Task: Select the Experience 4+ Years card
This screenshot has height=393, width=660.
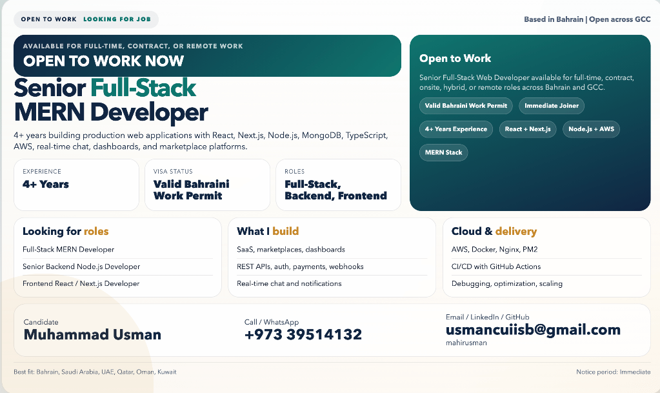Action: (76, 185)
